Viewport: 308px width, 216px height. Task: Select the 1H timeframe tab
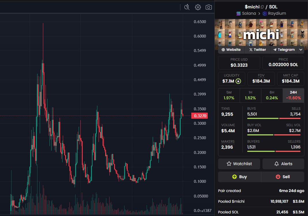point(250,95)
